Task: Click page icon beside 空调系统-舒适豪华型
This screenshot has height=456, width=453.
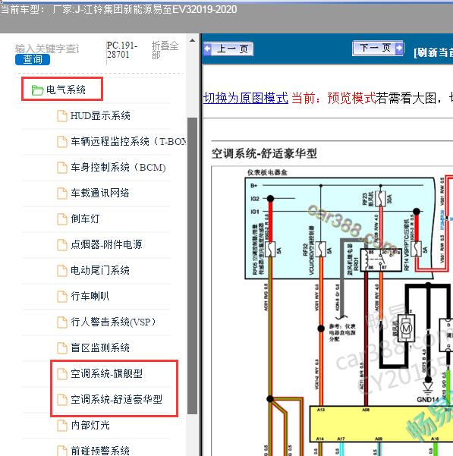Action: click(62, 400)
